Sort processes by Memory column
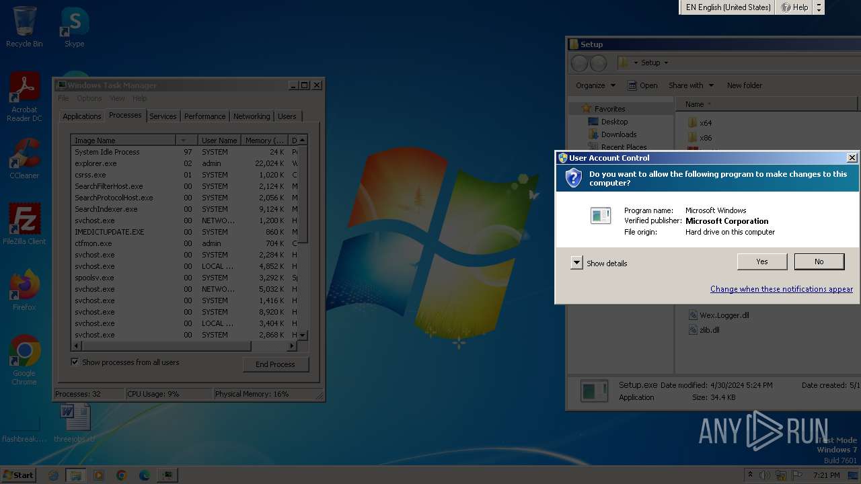 tap(264, 140)
